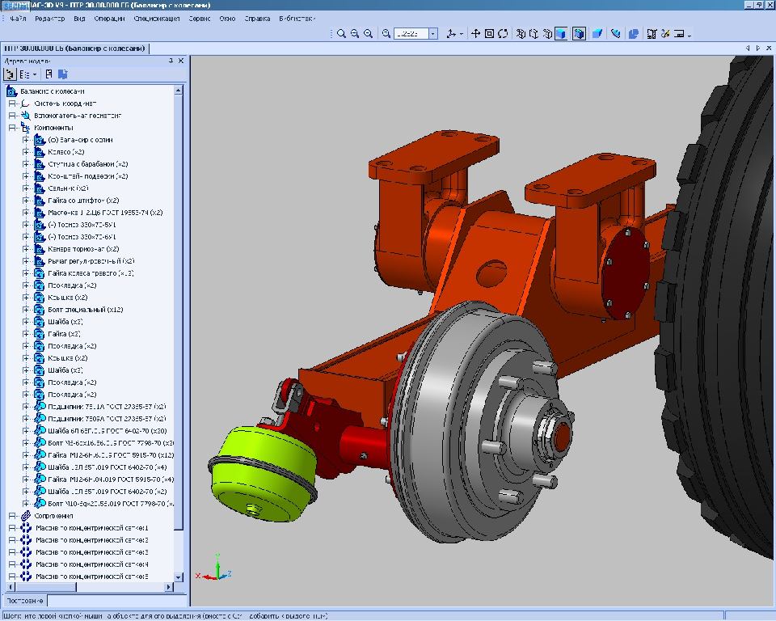Click the blue document icon in tree toolbar

pos(62,74)
